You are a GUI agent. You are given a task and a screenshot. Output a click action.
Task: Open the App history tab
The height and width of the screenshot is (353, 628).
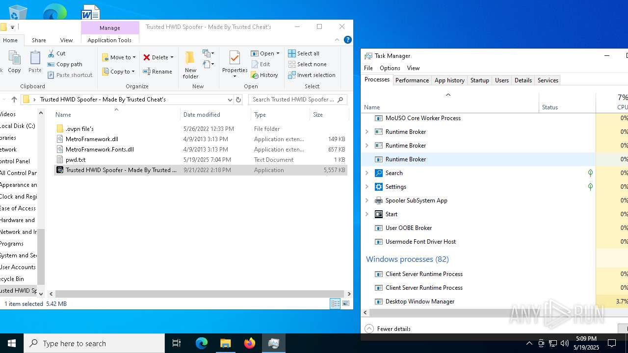(x=449, y=80)
